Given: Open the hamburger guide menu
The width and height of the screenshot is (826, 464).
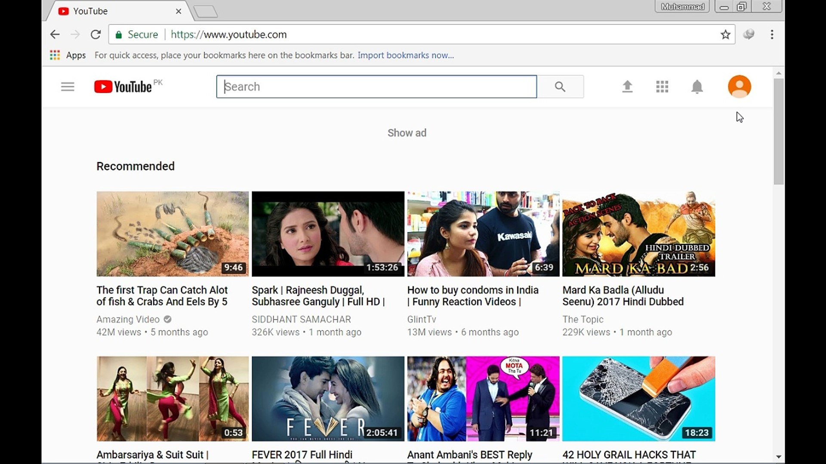Looking at the screenshot, I should [68, 87].
